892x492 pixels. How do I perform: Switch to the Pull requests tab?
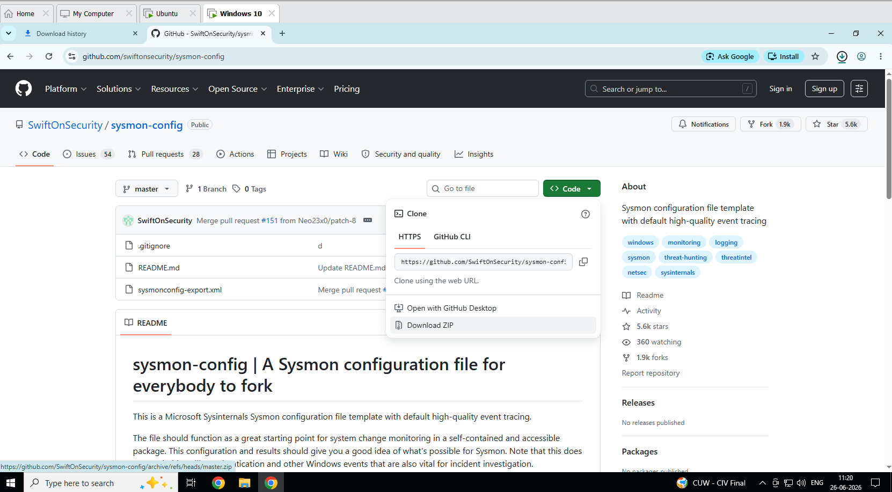(165, 154)
